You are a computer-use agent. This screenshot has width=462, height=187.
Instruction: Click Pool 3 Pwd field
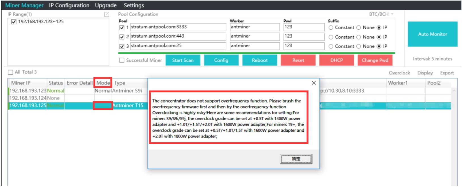tap(304, 46)
